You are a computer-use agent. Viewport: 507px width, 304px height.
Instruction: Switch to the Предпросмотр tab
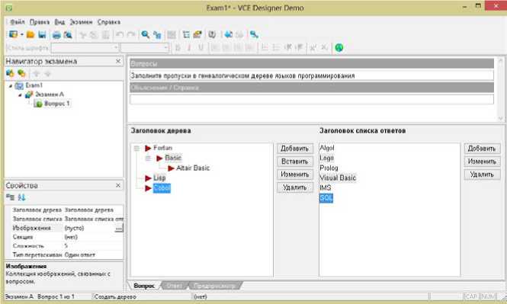coord(215,286)
